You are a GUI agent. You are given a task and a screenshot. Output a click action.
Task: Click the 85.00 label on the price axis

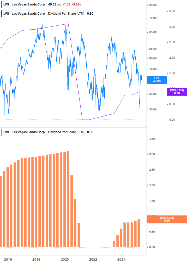tap(153, 5)
